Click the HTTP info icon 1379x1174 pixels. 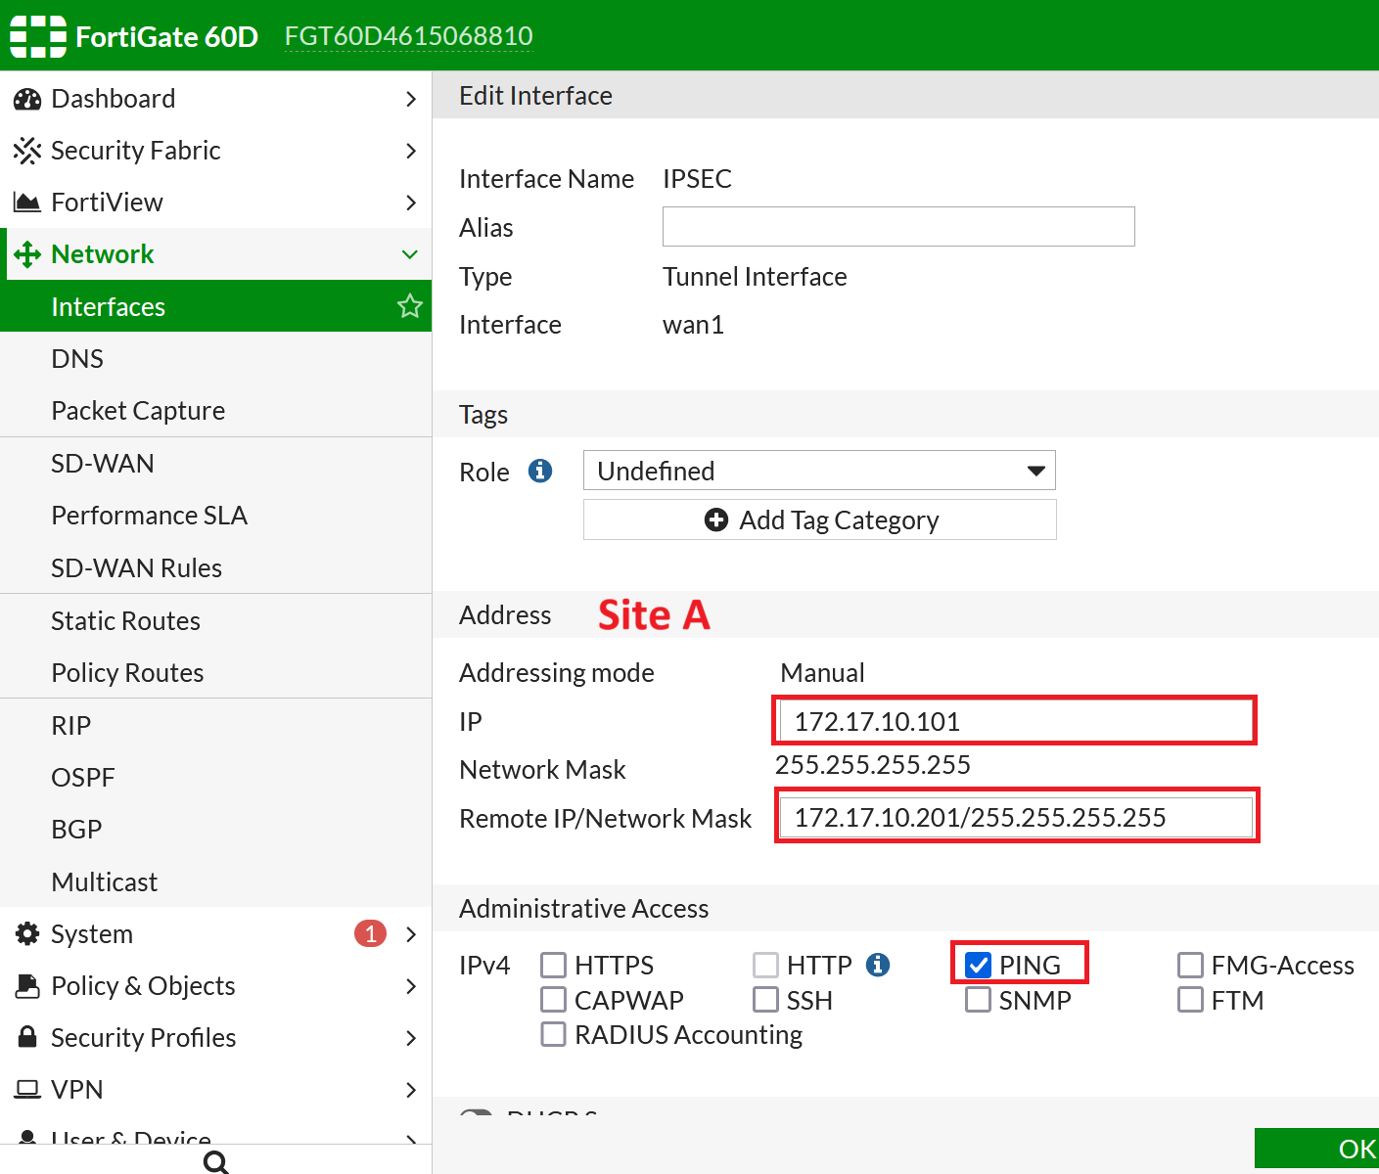(x=878, y=965)
